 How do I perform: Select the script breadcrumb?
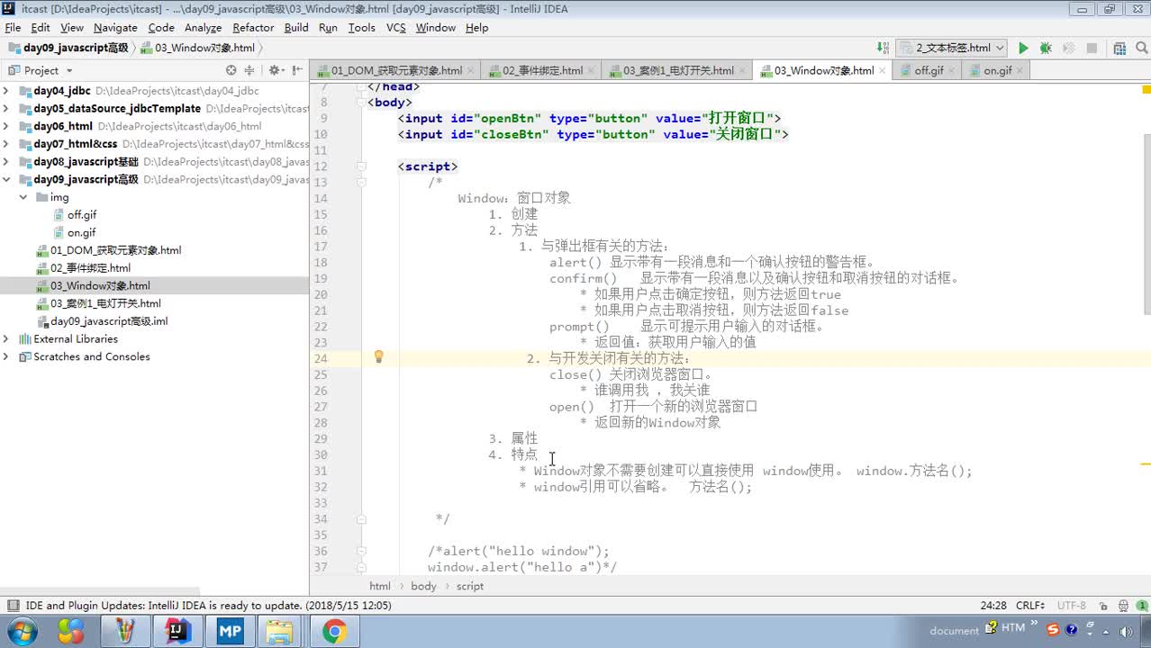469,586
